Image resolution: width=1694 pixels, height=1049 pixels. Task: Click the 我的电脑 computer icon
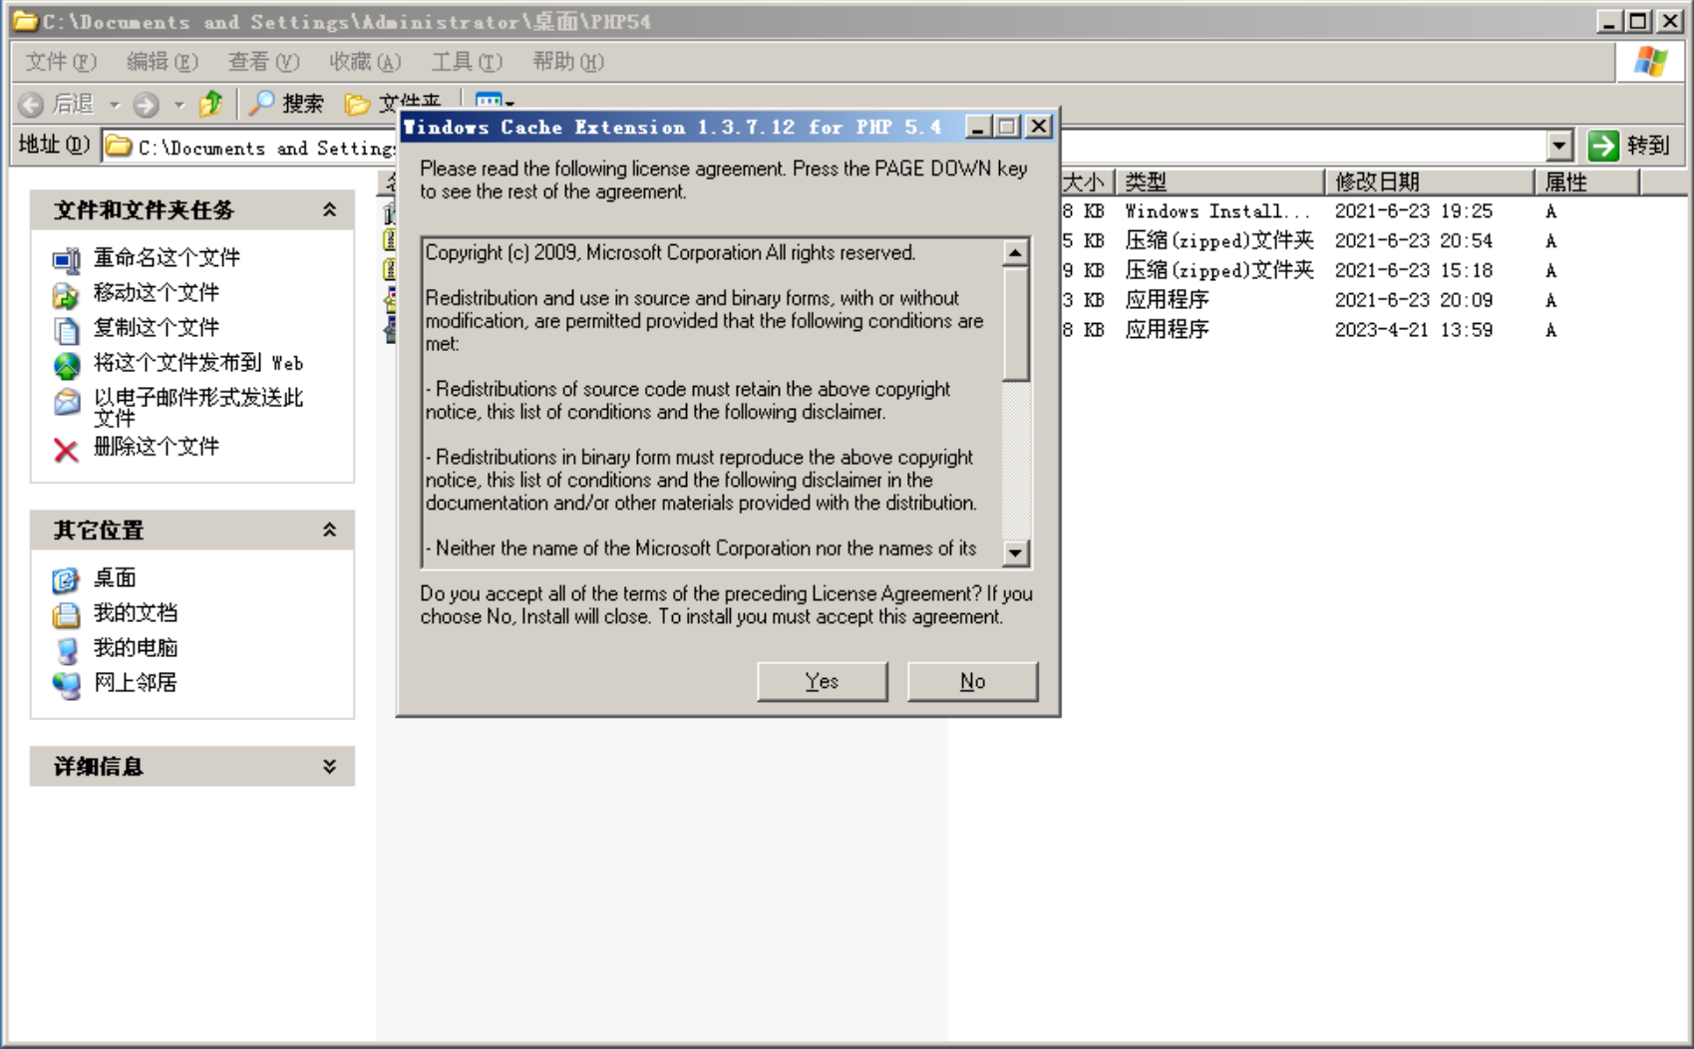click(x=67, y=650)
